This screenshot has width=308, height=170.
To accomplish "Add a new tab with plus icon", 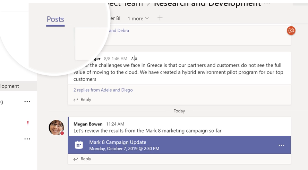I will [160, 18].
